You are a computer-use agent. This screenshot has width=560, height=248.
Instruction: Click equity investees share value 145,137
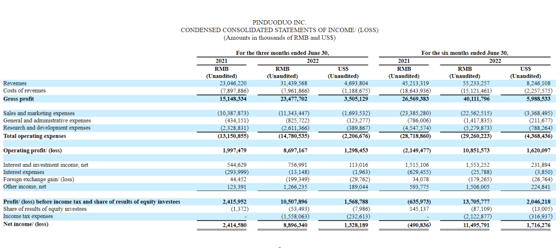pyautogui.click(x=419, y=209)
